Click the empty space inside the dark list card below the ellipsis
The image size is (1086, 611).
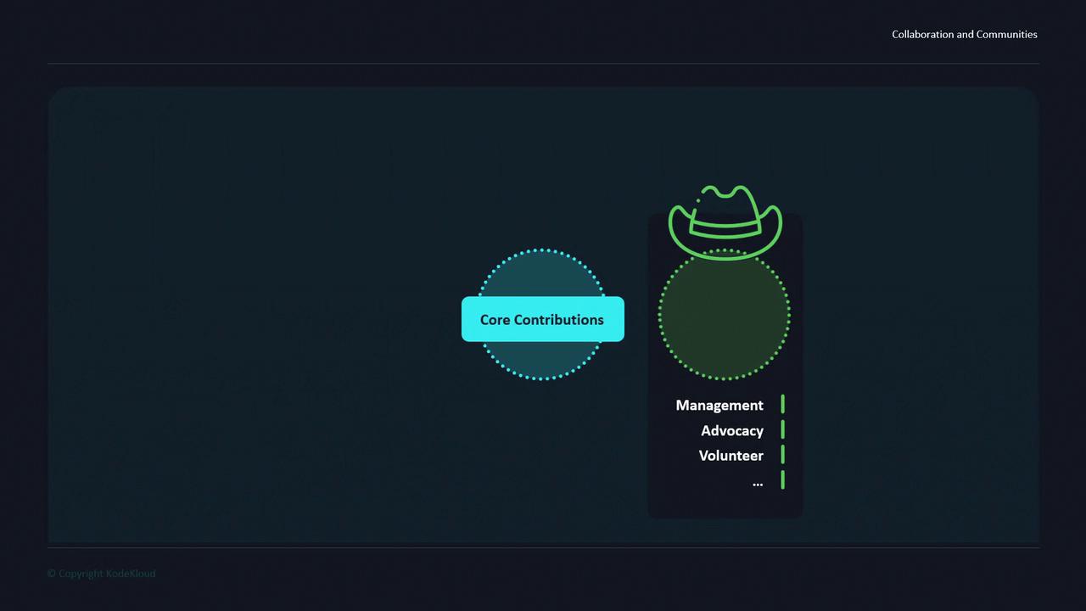pyautogui.click(x=725, y=503)
